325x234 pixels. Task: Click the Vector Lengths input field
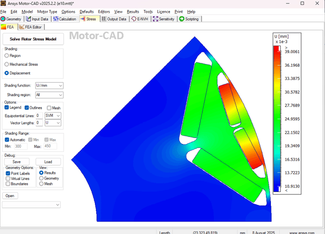click(39, 123)
